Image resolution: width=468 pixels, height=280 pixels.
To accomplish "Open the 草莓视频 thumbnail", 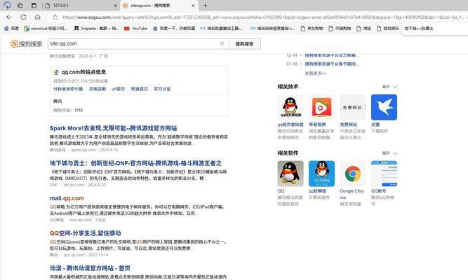I will coord(321,107).
